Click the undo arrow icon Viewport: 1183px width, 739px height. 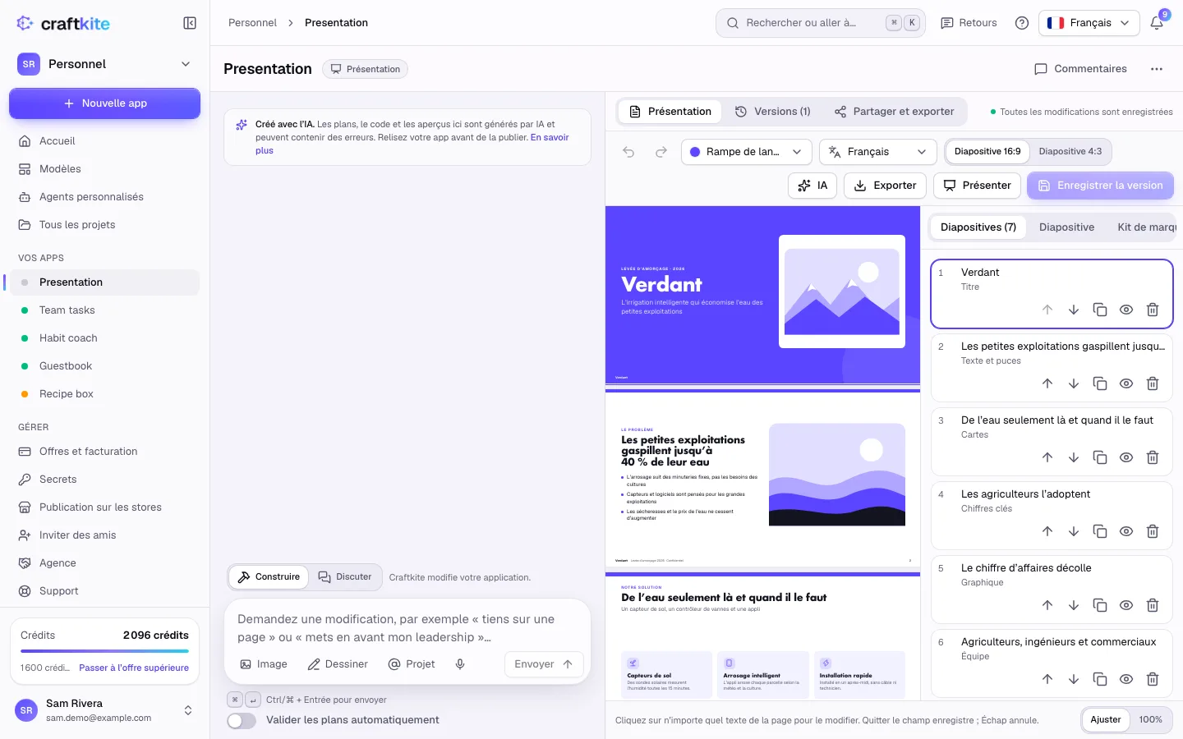point(628,152)
